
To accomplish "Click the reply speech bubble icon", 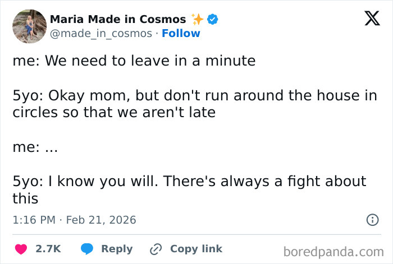I will [87, 249].
